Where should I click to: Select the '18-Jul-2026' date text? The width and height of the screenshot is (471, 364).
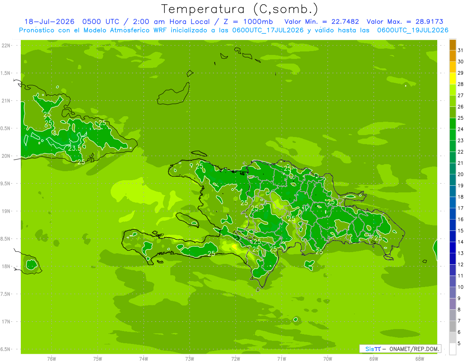[x=49, y=22]
